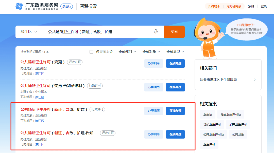Click 在线办理 for 新证,含改、扩建 item

point(176,111)
